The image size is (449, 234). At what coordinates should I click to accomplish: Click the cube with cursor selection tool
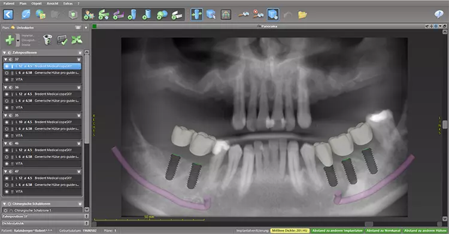211,14
